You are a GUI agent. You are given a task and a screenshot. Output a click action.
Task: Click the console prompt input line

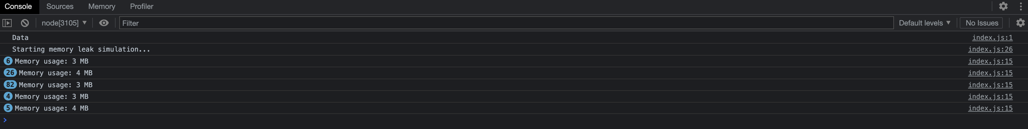point(514,120)
